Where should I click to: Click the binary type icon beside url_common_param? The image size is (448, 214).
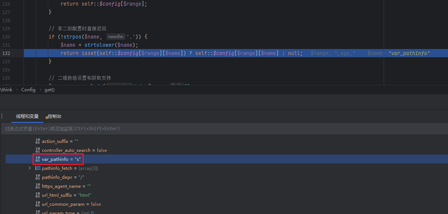pos(38,204)
